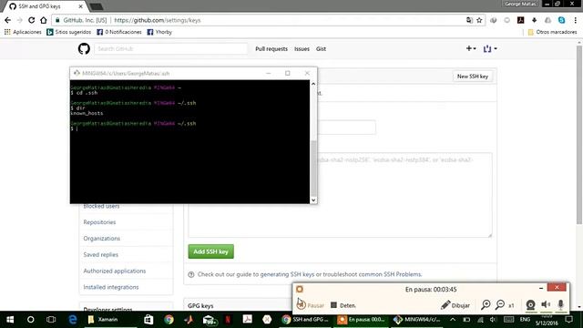Open Organizations in settings sidebar
Image resolution: width=583 pixels, height=328 pixels.
coord(102,239)
